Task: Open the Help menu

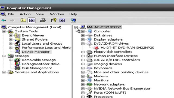Action: [x=73, y=14]
